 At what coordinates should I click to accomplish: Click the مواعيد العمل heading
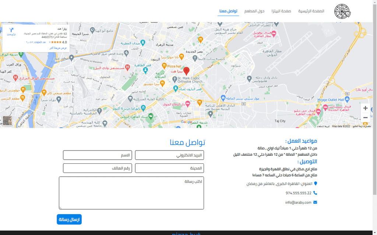(301, 141)
